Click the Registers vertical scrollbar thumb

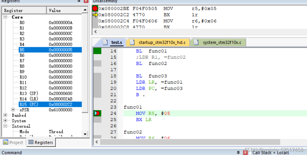click(85, 63)
